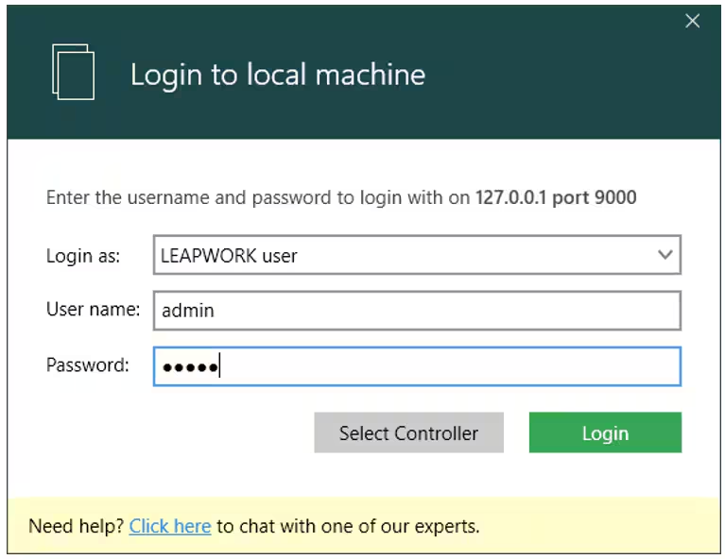Click the 'Login to local machine' title
The width and height of the screenshot is (725, 559).
point(278,75)
